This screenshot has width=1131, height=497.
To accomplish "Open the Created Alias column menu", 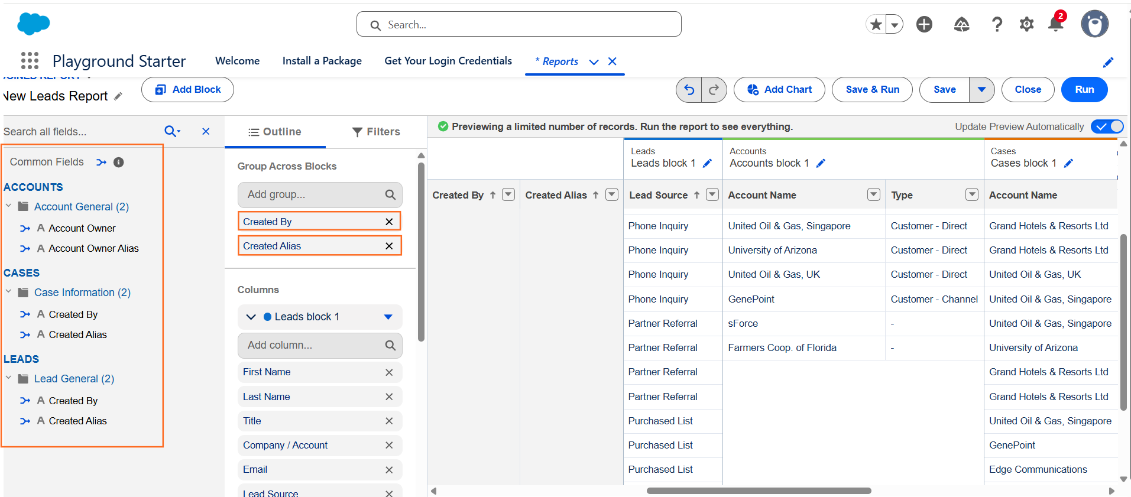I will [612, 194].
